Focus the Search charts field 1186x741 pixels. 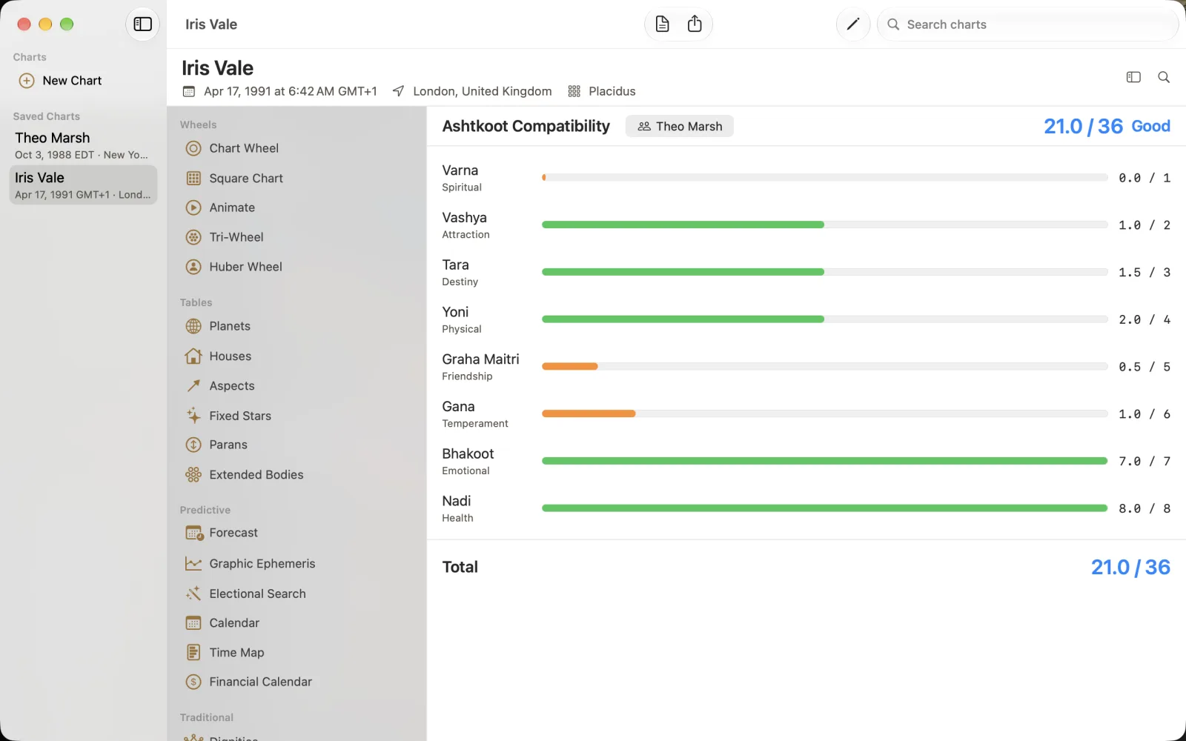click(x=1028, y=24)
